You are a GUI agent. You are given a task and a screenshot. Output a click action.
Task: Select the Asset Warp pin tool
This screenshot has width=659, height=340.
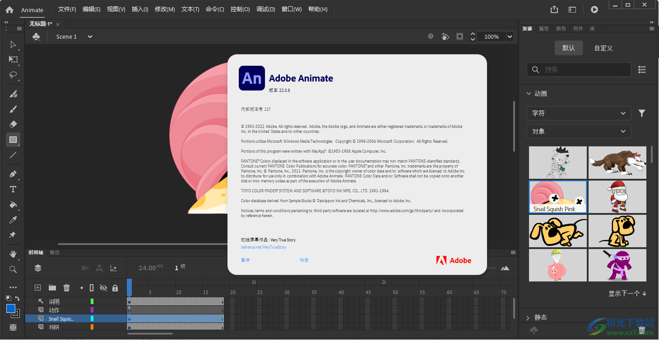tap(13, 235)
